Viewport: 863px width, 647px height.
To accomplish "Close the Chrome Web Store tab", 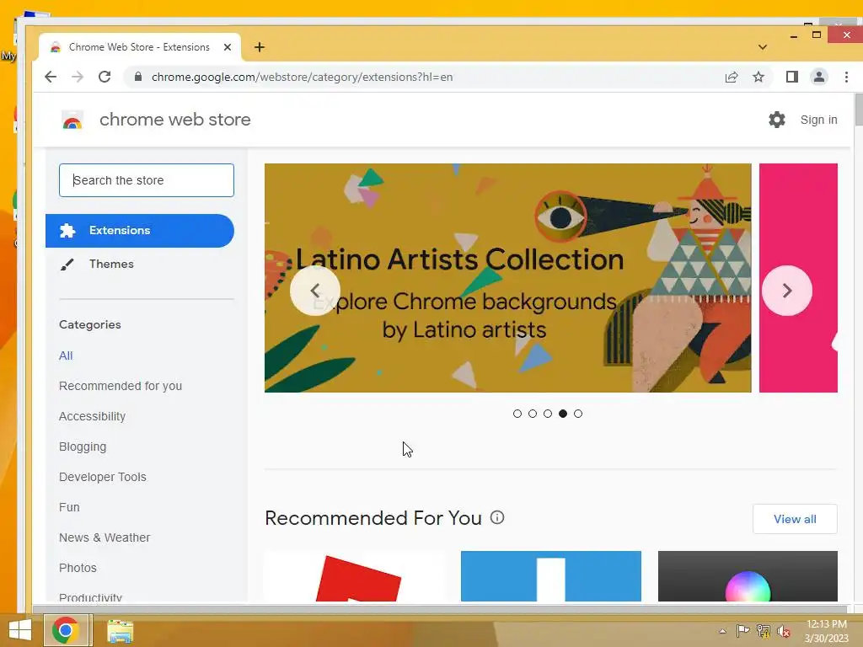I will (228, 47).
